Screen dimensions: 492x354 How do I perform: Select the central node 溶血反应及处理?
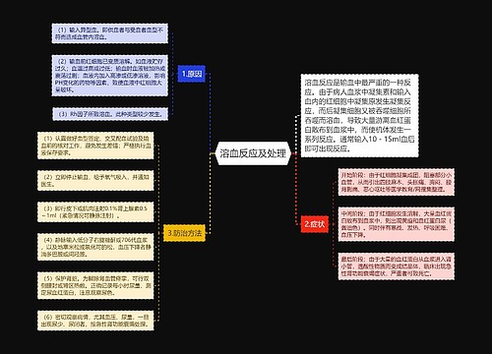(253, 153)
